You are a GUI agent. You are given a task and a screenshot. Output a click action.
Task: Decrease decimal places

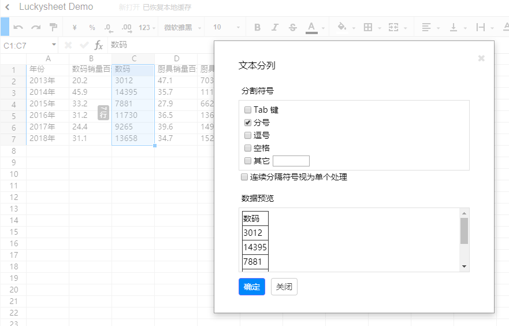(109, 28)
